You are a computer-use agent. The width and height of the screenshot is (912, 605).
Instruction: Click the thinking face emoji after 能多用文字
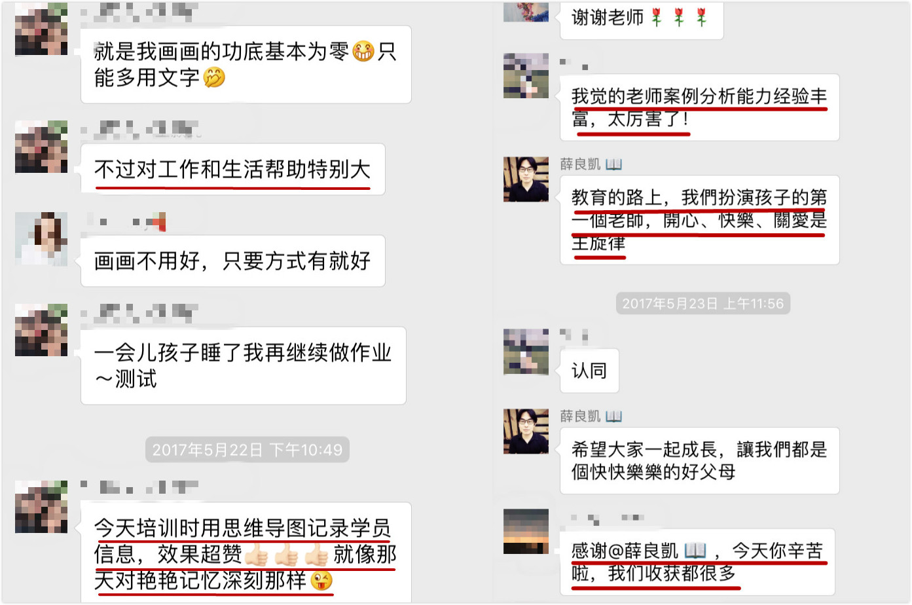pyautogui.click(x=214, y=77)
